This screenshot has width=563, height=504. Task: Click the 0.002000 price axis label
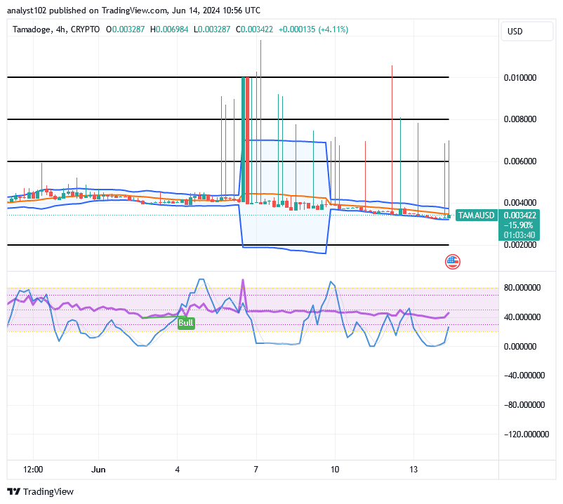click(519, 245)
